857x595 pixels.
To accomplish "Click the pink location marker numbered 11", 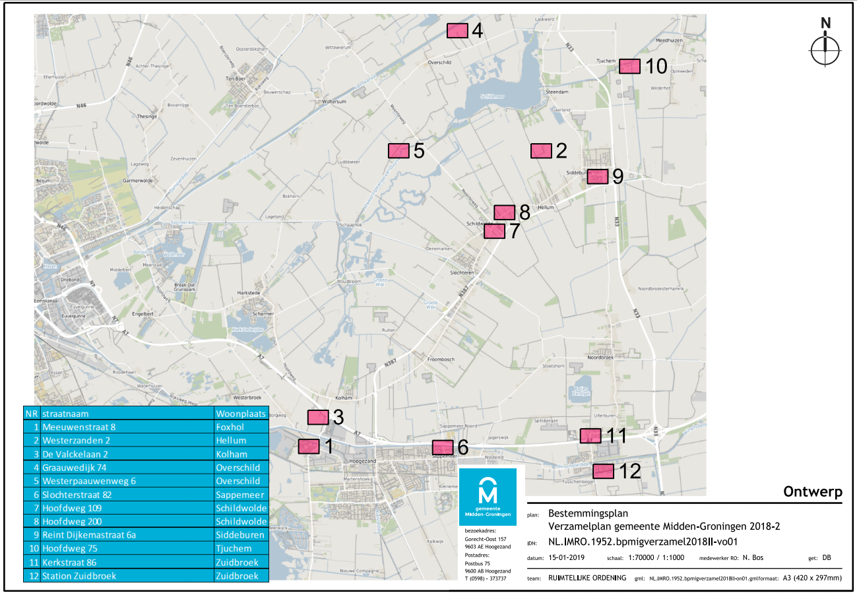I will (590, 435).
